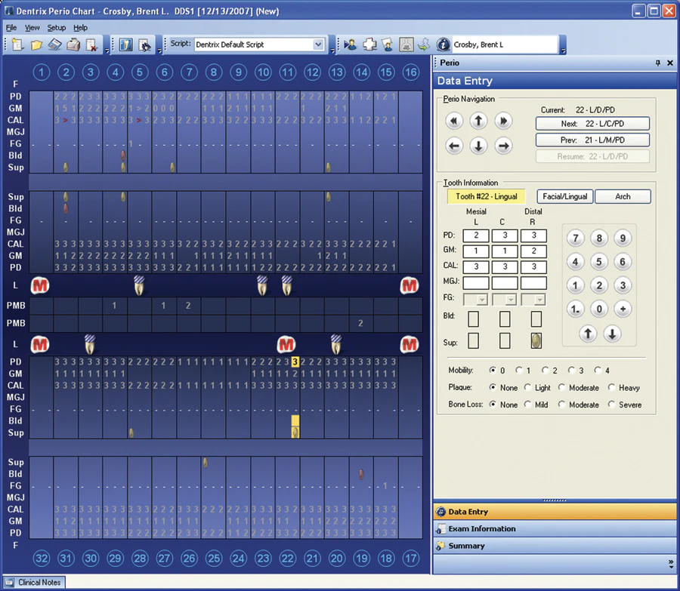Open an existing perio exam icon
This screenshot has height=591, width=680.
coord(38,45)
